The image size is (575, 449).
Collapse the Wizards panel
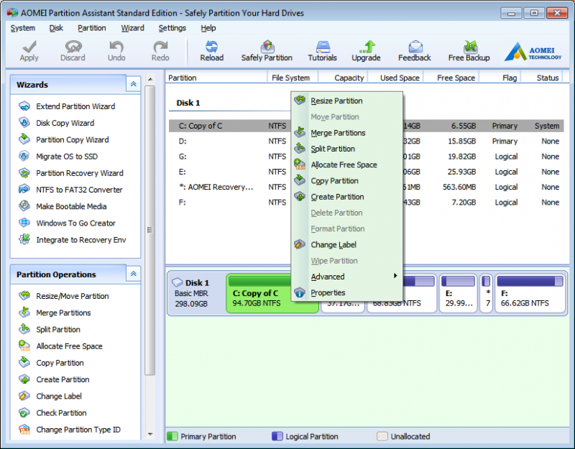[133, 83]
